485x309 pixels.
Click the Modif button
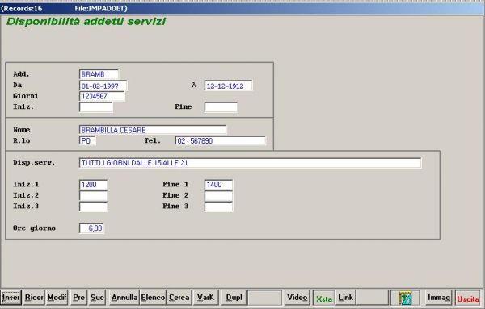pos(57,298)
